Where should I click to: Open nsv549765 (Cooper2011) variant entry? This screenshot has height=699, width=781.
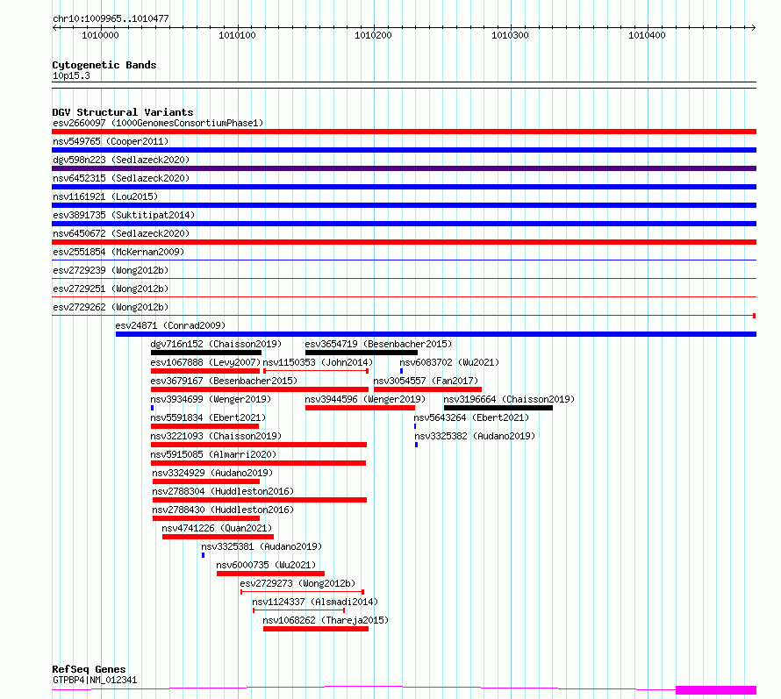[x=111, y=141]
